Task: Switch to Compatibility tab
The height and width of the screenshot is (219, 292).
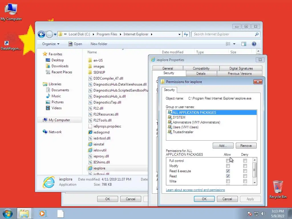Action: coord(201,68)
